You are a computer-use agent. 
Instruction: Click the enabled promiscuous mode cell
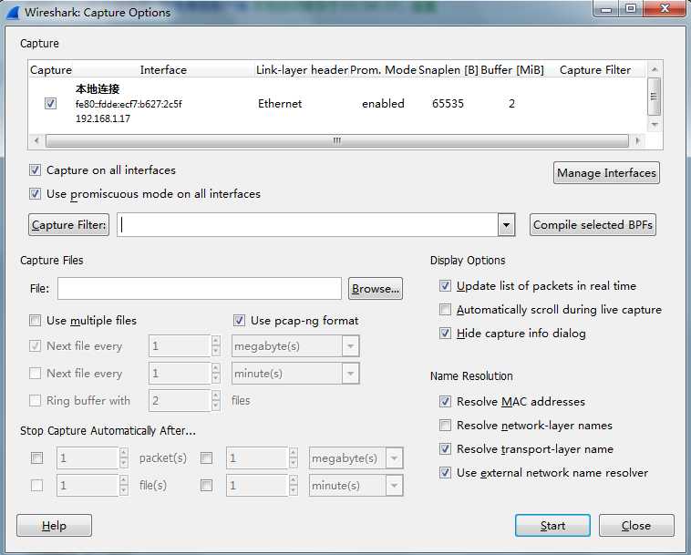point(383,104)
